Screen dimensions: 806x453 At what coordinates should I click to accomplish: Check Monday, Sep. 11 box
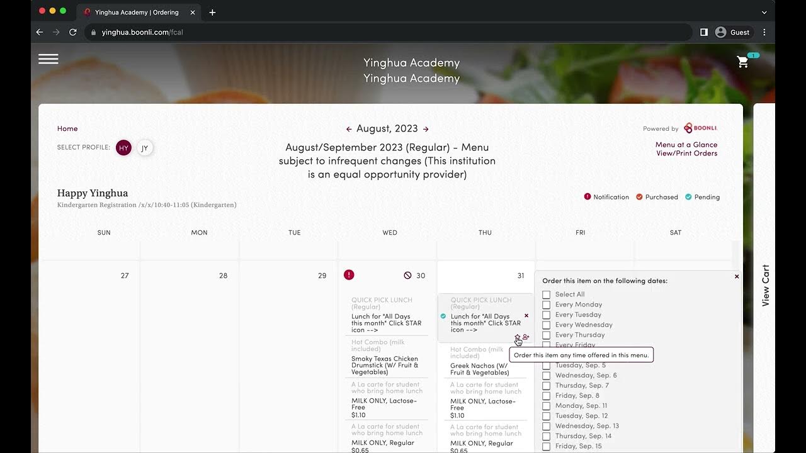[x=546, y=406]
